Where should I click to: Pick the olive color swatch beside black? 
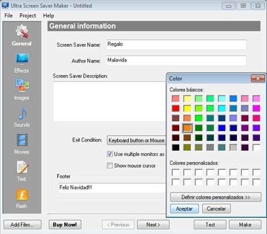click(187, 147)
